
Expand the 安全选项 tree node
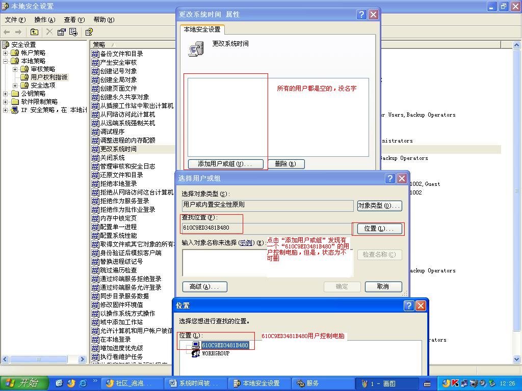point(15,86)
